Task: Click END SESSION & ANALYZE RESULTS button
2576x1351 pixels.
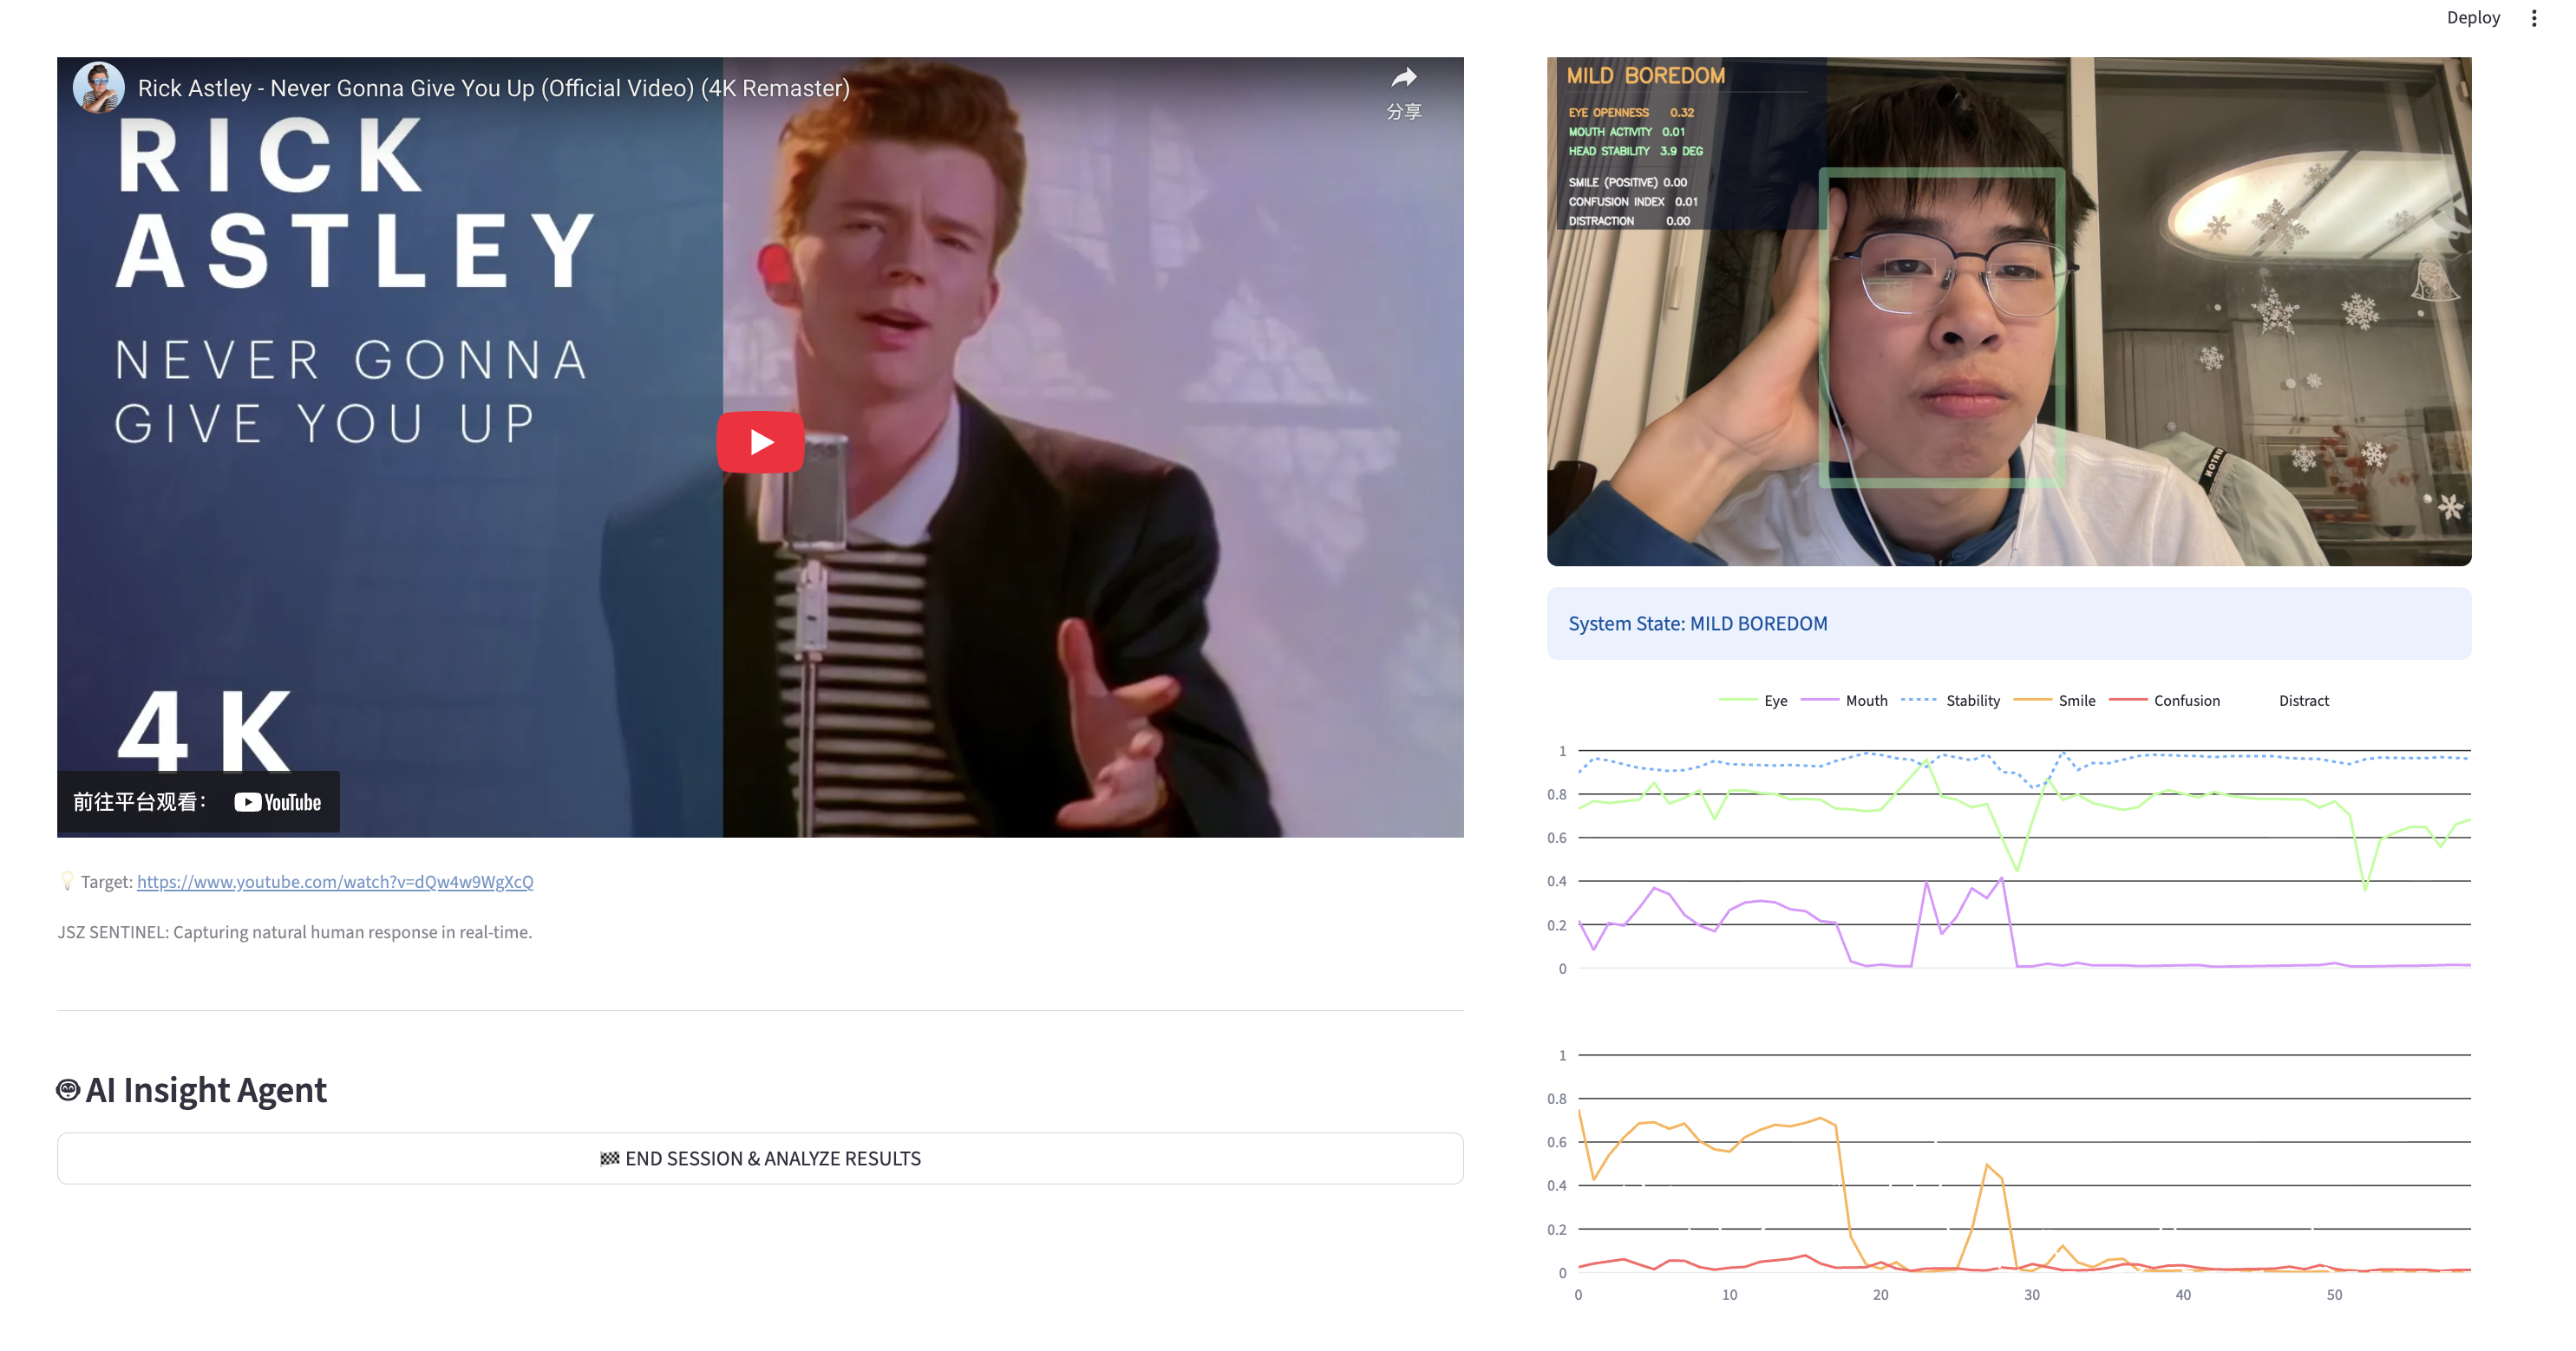Action: (760, 1158)
